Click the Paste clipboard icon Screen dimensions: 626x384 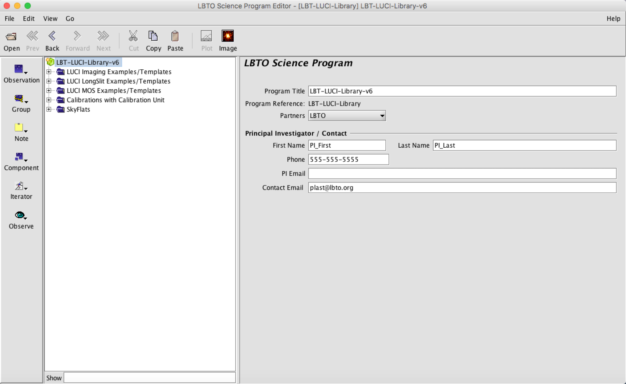pos(175,36)
